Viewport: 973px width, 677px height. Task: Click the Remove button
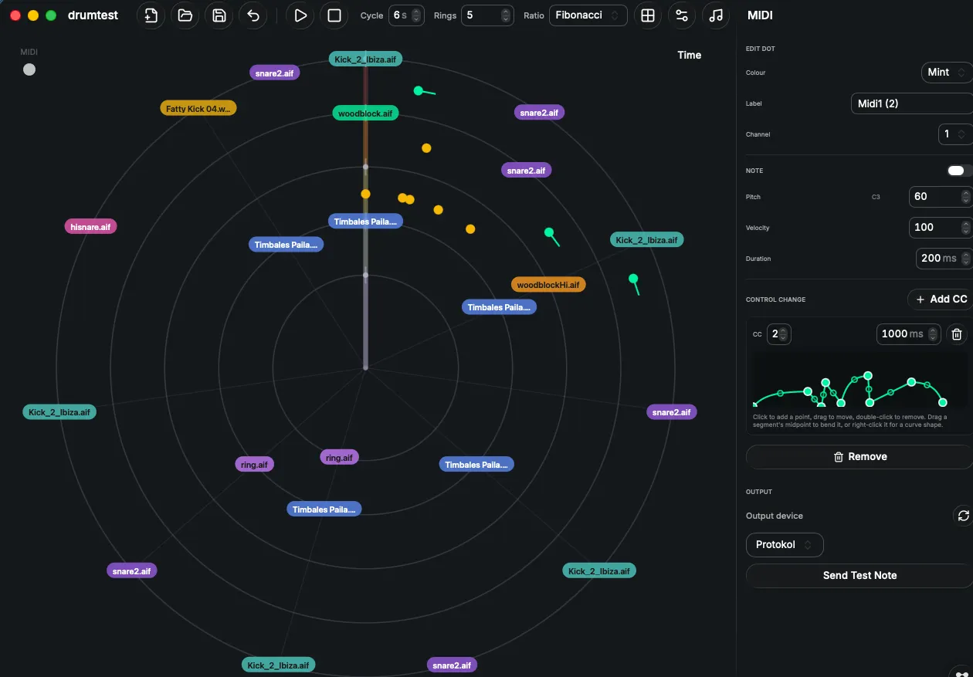click(x=859, y=457)
